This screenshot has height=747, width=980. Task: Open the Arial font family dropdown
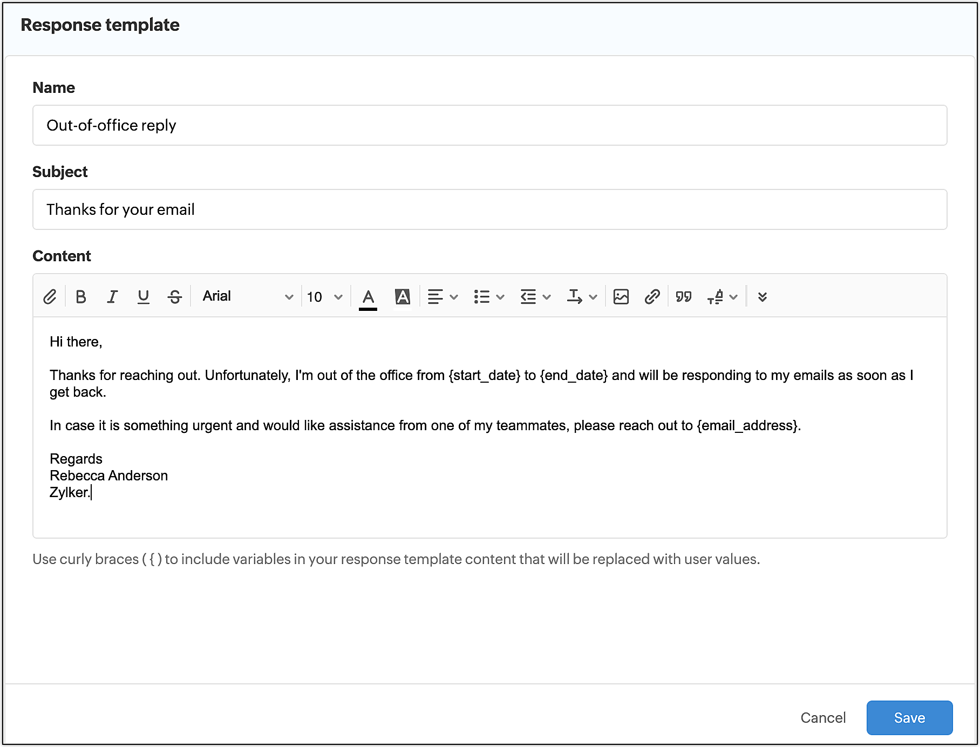(247, 296)
